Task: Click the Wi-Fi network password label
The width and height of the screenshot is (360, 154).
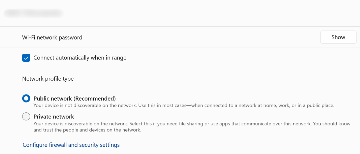Action: 52,37
